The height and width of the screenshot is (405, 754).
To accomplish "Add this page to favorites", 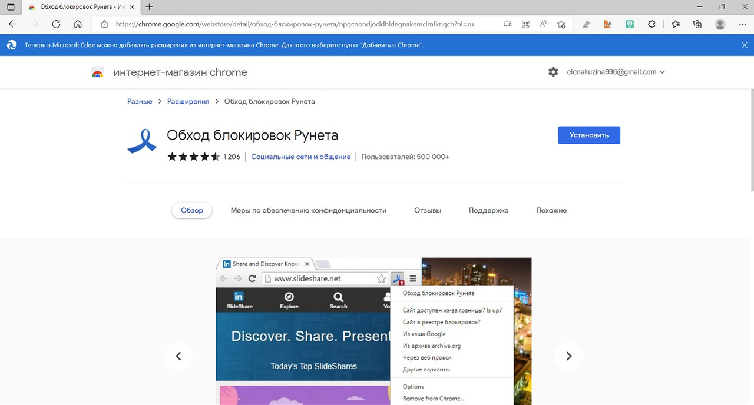I will pos(561,24).
